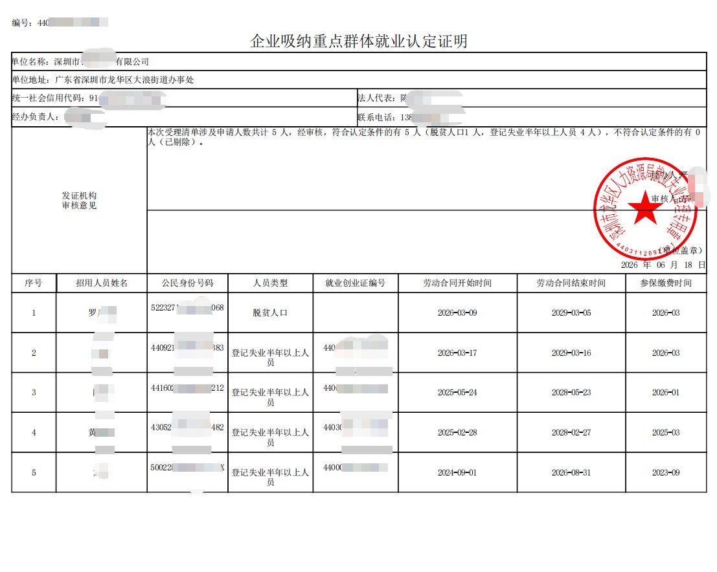Viewport: 717px width, 572px height.
Task: Click the 发证机构审核意见 cell
Action: pyautogui.click(x=79, y=201)
